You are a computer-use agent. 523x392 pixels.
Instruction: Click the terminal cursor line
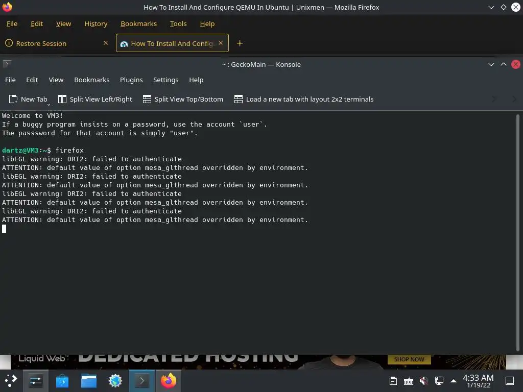(4, 229)
